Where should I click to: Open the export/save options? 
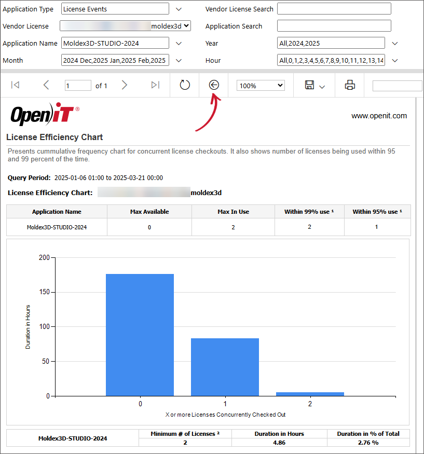coord(310,85)
